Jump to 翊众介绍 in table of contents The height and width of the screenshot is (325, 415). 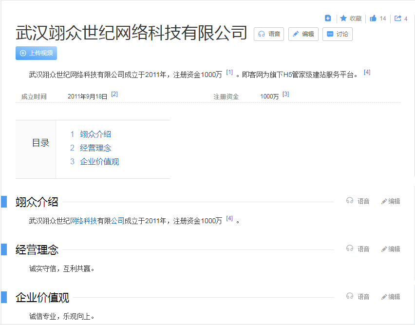[x=95, y=134]
